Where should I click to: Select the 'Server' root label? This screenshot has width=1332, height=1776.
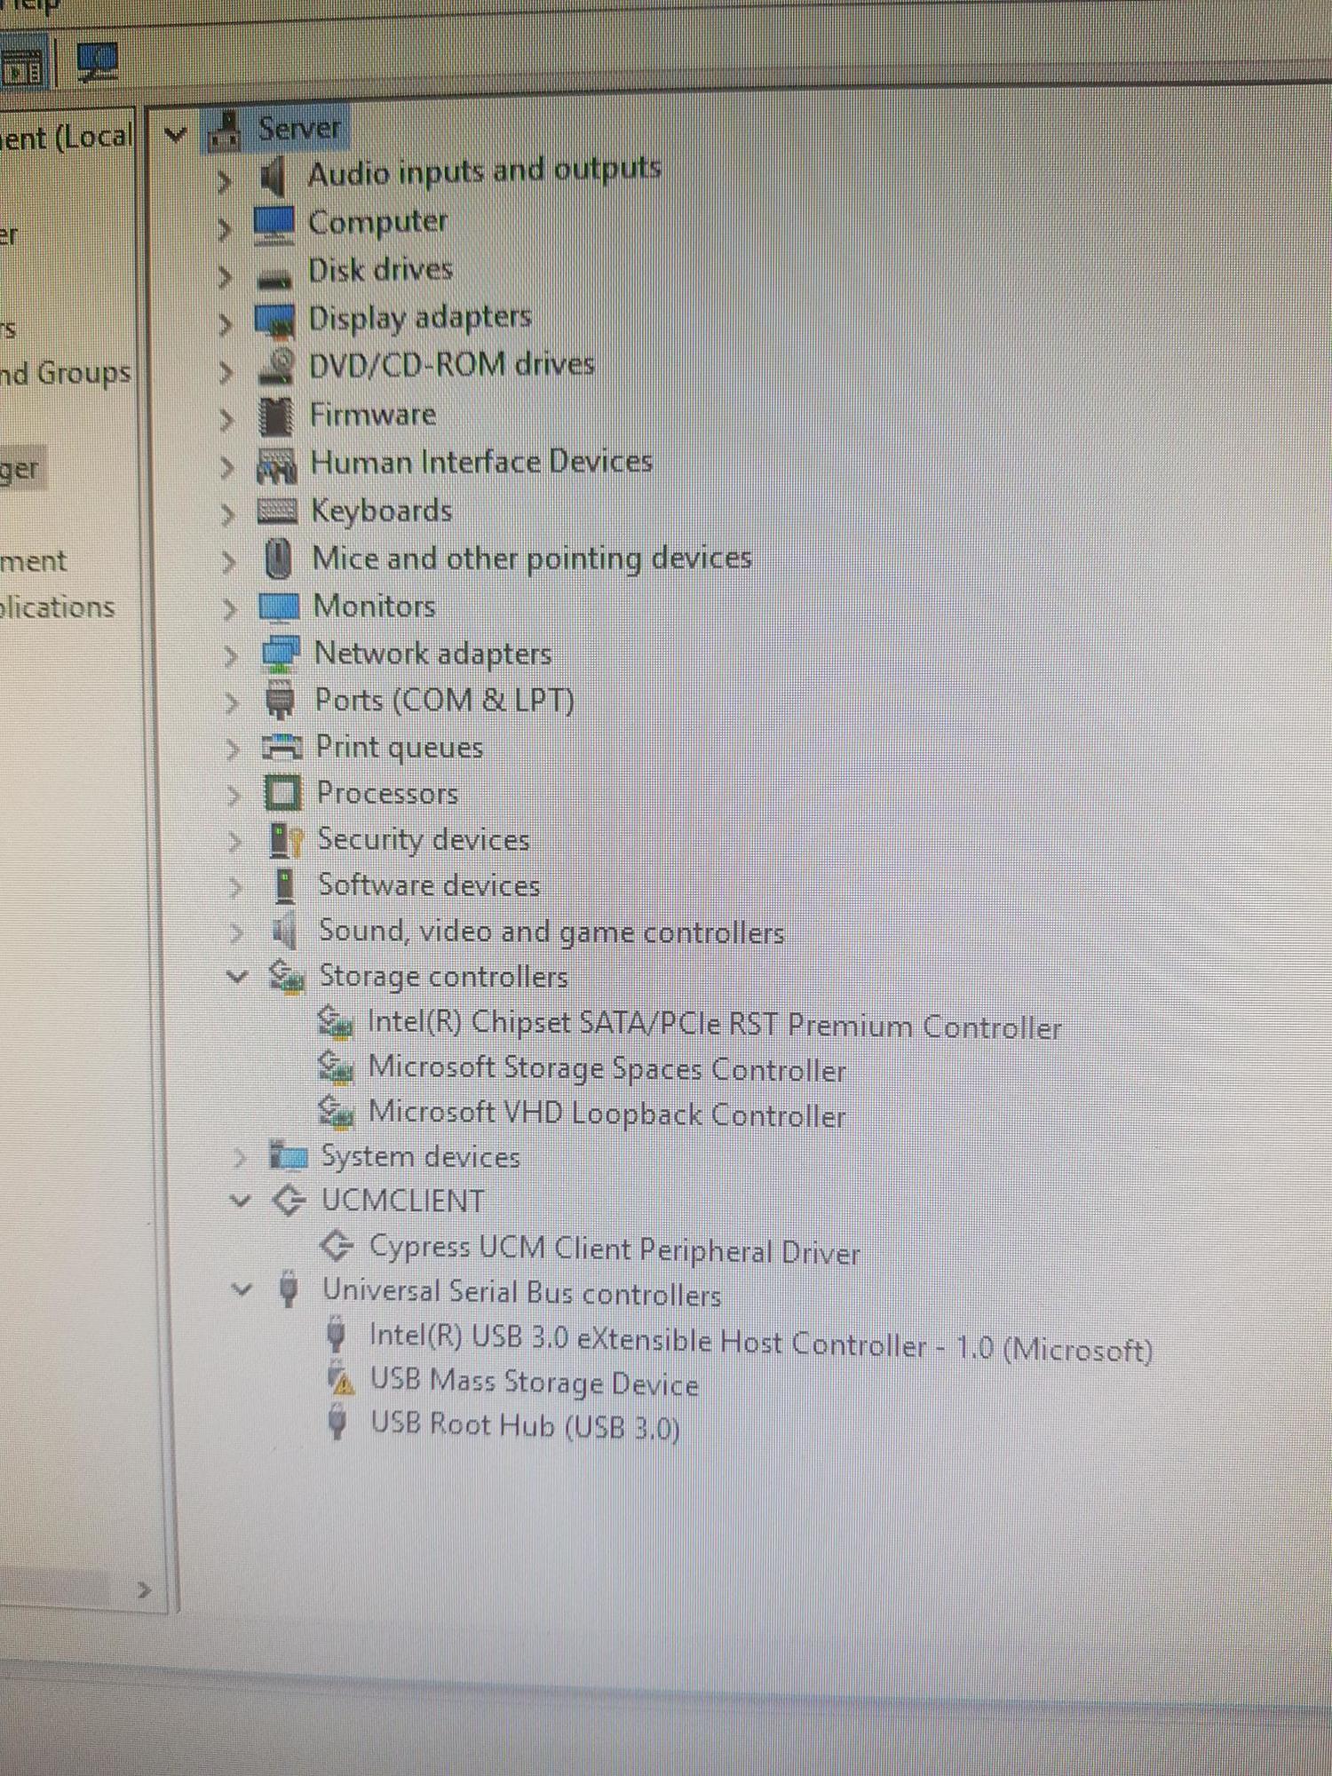pos(299,130)
